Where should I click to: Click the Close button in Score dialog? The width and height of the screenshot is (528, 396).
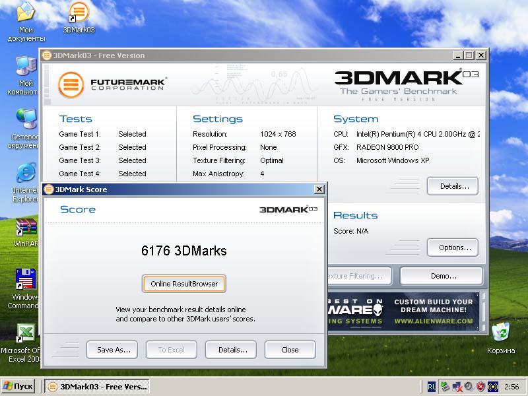click(x=290, y=350)
